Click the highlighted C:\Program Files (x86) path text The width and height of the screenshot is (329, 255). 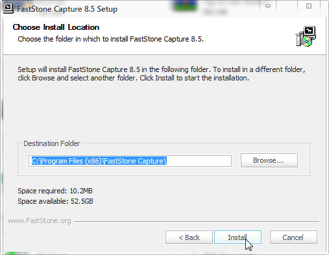click(x=99, y=161)
